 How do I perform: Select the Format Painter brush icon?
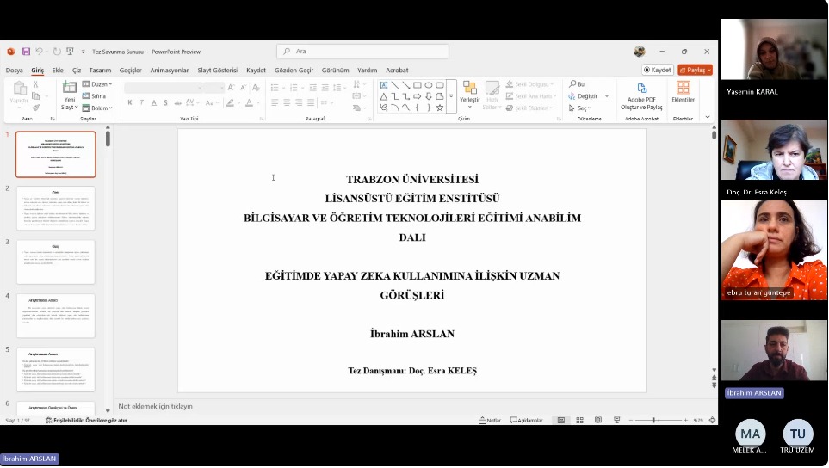(x=36, y=108)
